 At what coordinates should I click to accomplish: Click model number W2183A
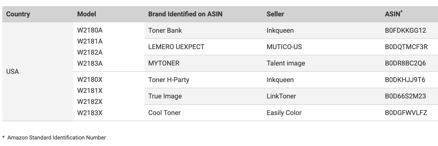[90, 63]
